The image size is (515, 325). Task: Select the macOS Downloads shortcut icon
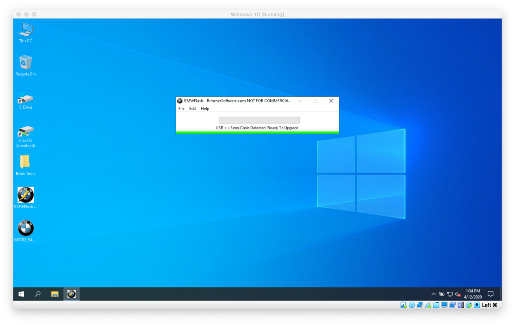25,136
